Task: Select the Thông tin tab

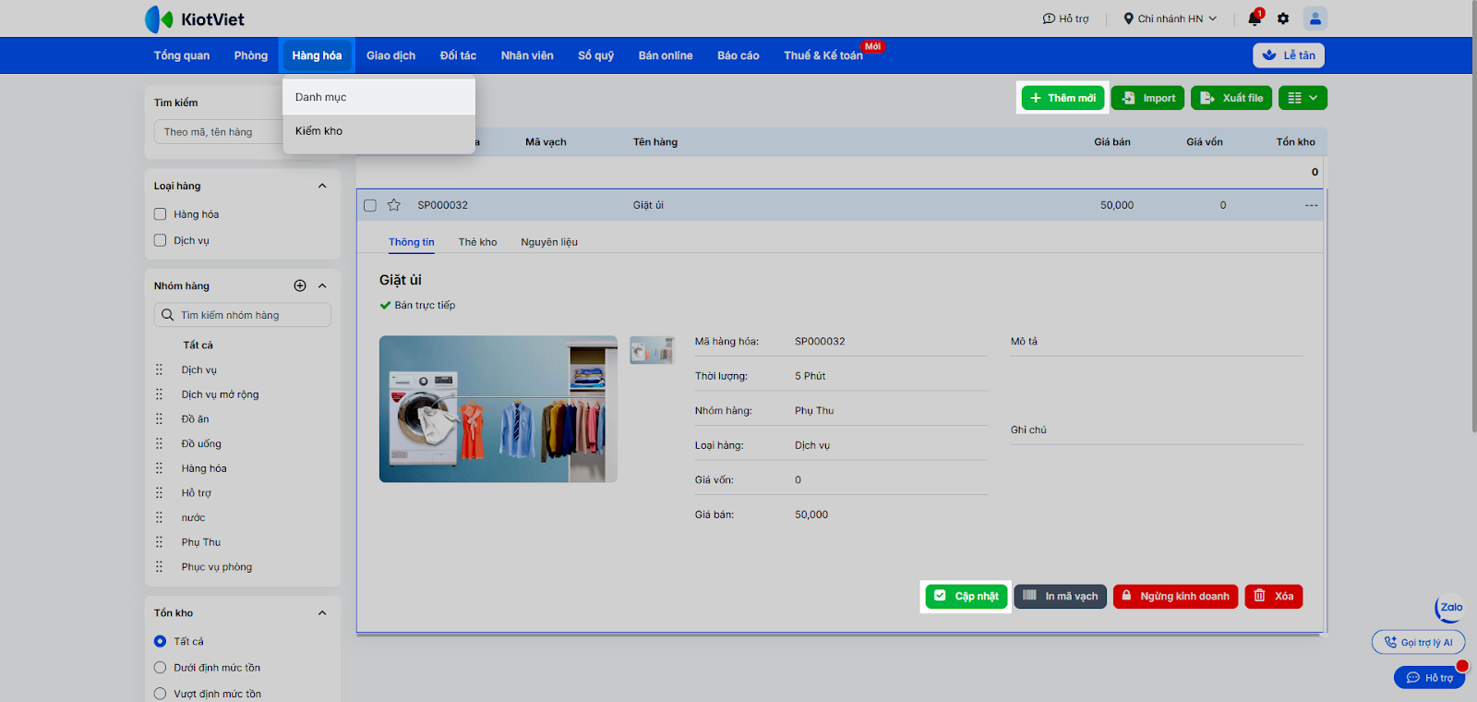Action: [x=412, y=242]
